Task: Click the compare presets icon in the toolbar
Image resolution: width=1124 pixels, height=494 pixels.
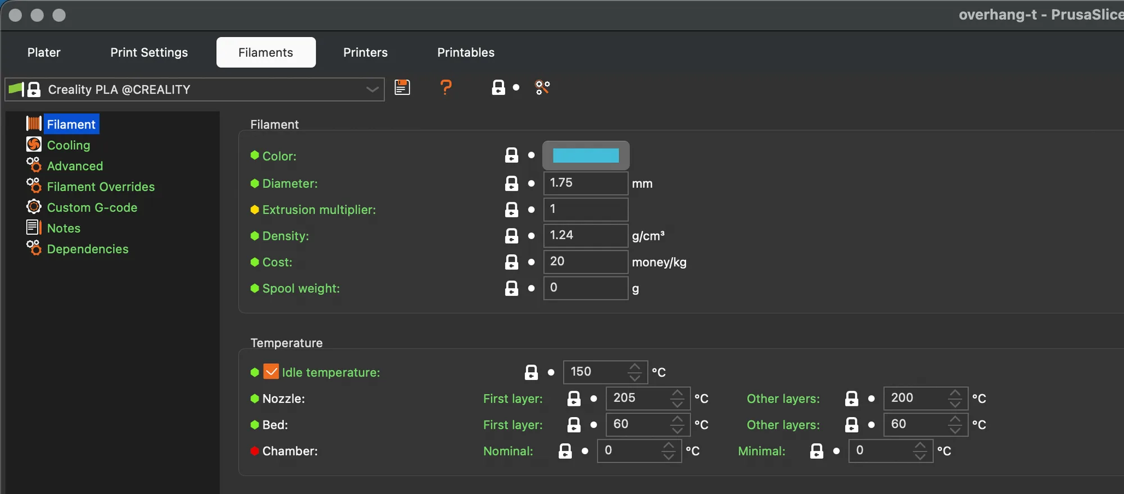Action: click(x=542, y=88)
